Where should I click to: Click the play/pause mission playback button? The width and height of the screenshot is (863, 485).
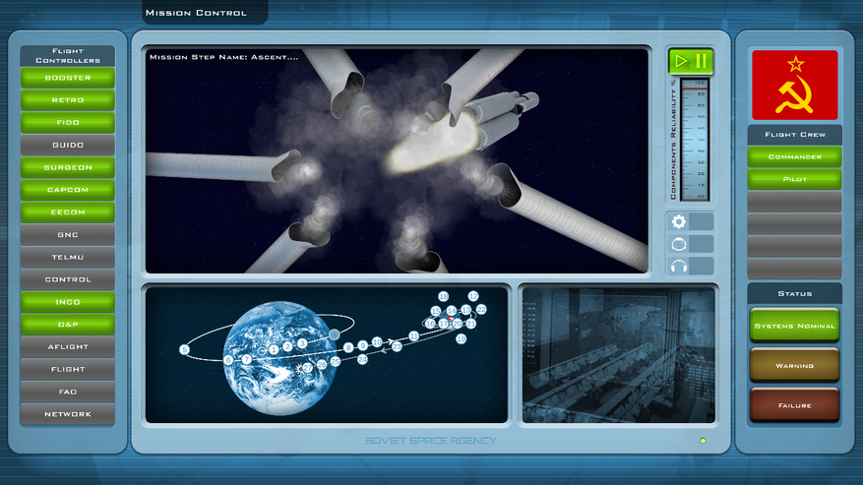(x=690, y=61)
